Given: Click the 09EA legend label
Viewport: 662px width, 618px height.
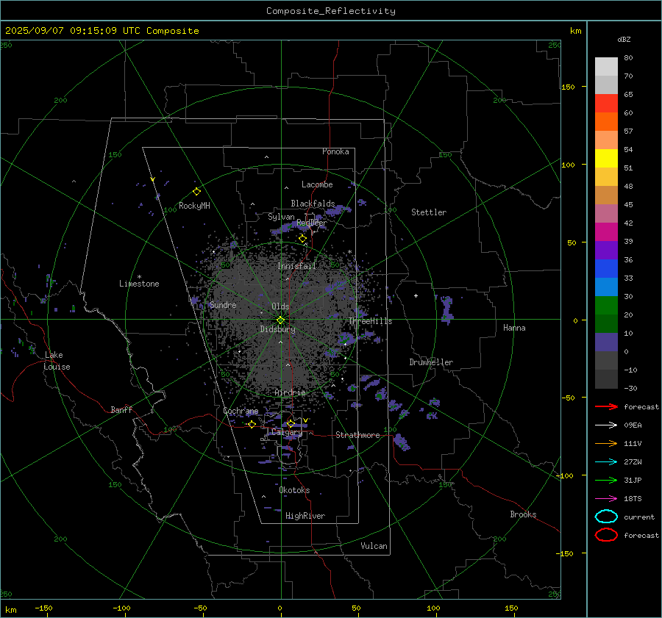Looking at the screenshot, I should click(633, 425).
